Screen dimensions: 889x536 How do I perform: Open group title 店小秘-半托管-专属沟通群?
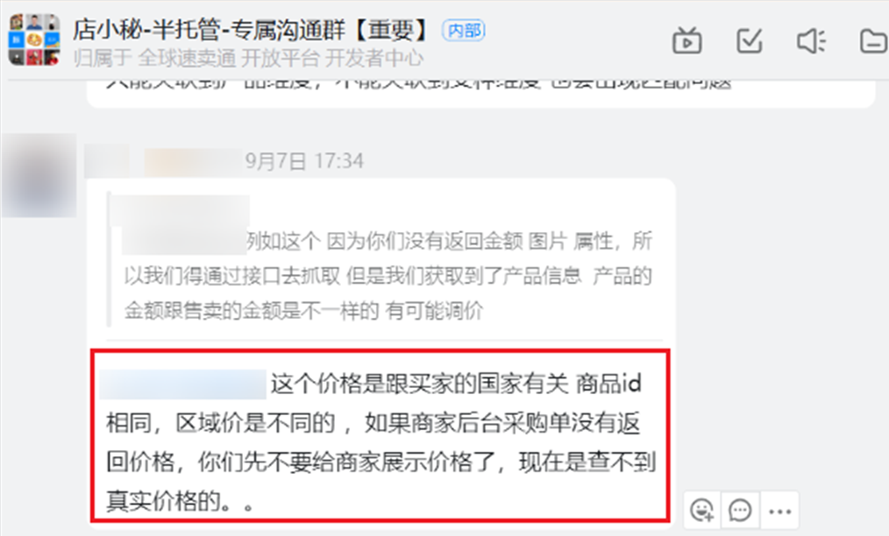pyautogui.click(x=250, y=30)
